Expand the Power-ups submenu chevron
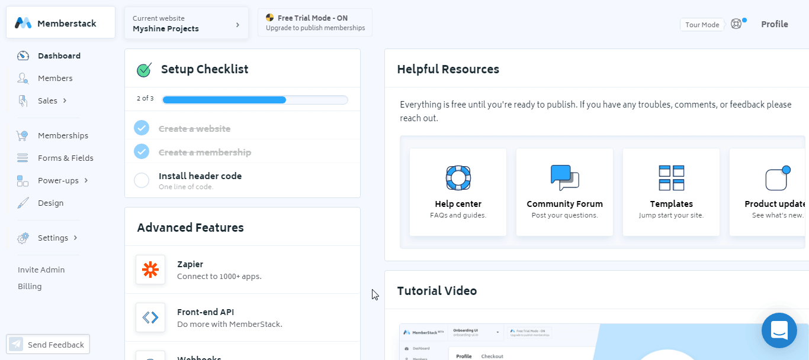Viewport: 809px width, 360px height. click(86, 180)
